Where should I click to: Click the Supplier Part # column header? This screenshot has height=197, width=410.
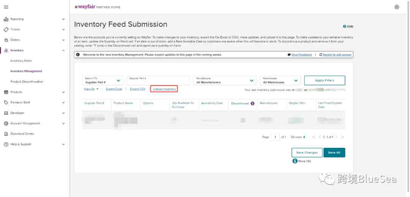(94, 103)
